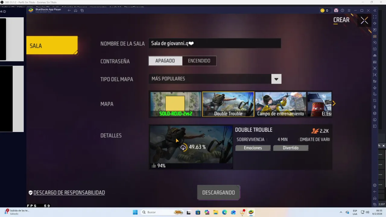Switch to BlueStacks in the taskbar
The height and width of the screenshot is (217, 386).
tap(251, 212)
